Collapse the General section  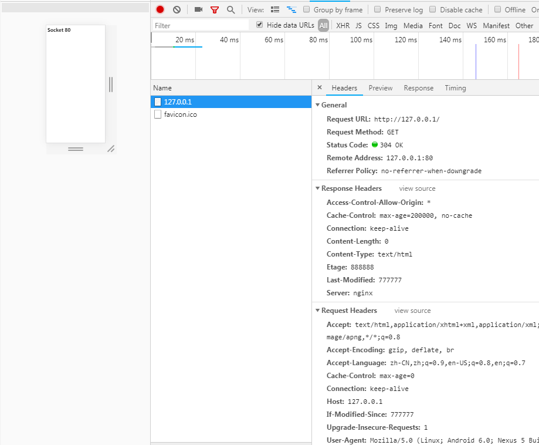click(317, 104)
